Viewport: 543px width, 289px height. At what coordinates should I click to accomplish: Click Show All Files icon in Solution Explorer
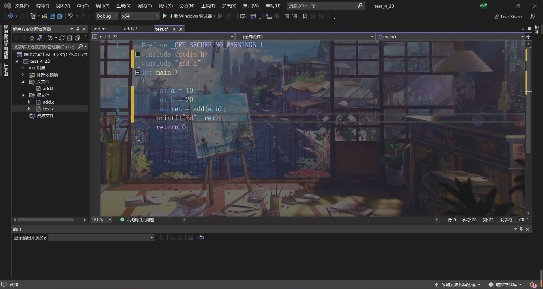click(x=77, y=38)
